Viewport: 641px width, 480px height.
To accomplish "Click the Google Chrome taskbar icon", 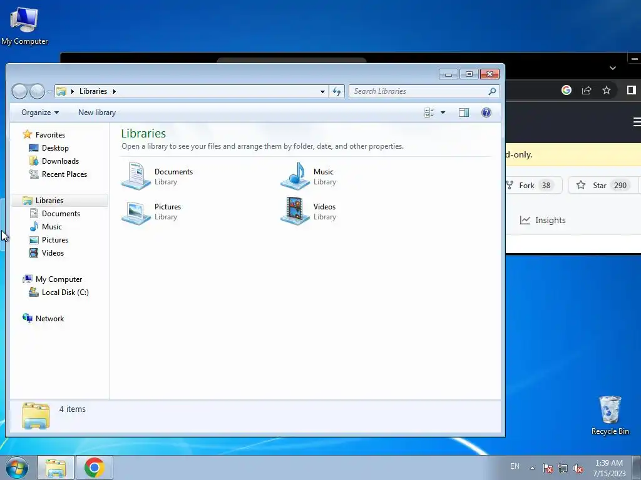I will tap(95, 467).
